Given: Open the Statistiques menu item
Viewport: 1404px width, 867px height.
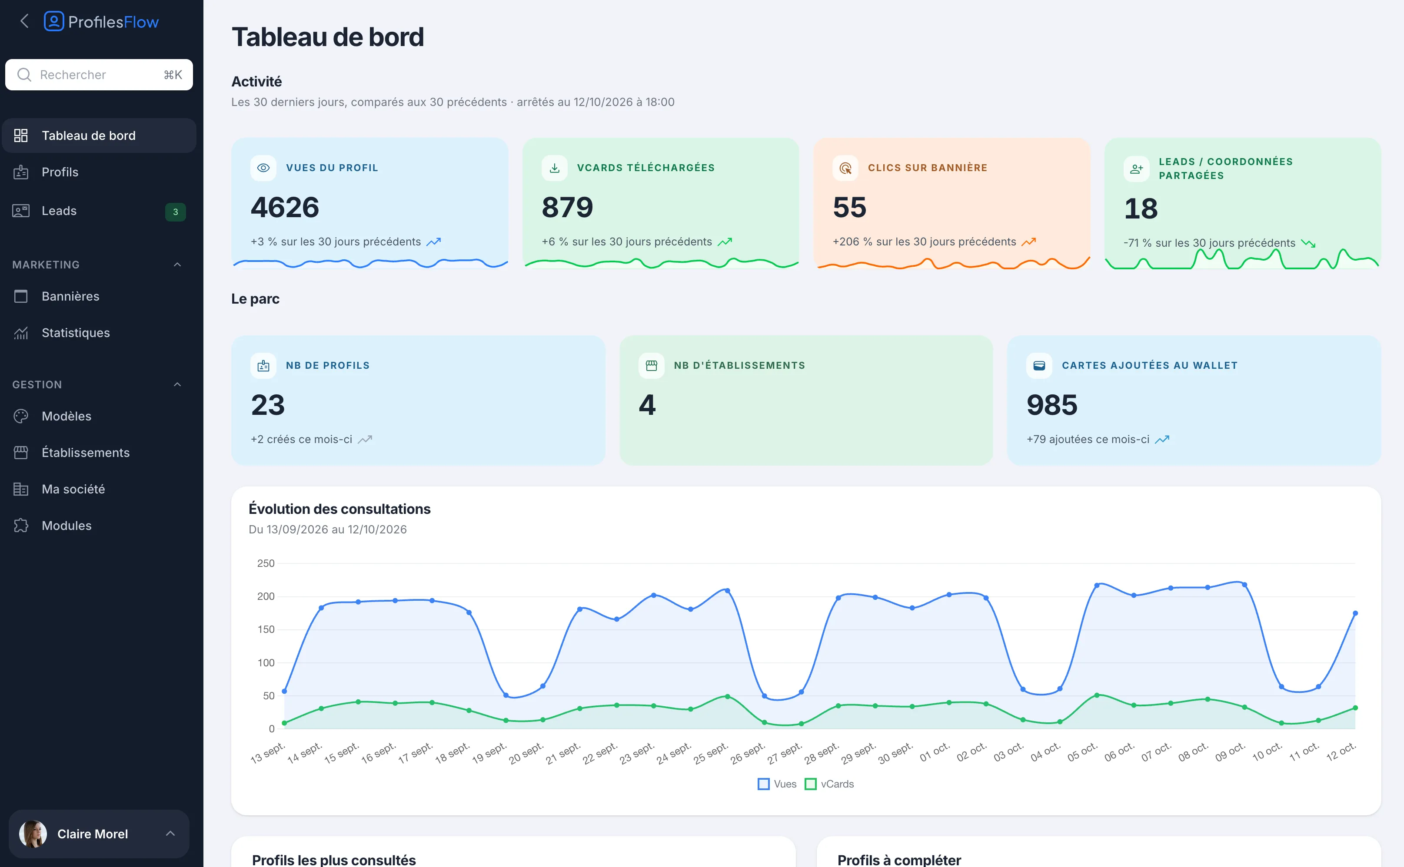Looking at the screenshot, I should point(99,333).
